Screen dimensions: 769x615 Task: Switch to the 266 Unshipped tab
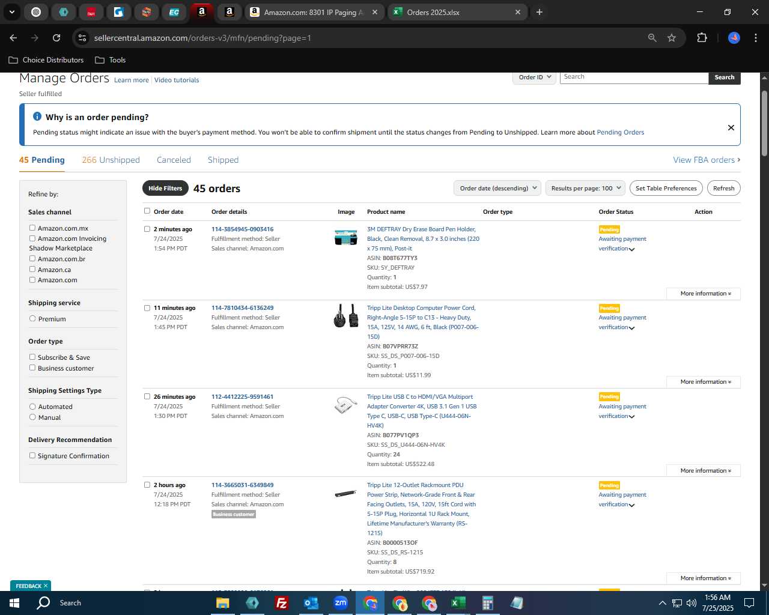(111, 160)
